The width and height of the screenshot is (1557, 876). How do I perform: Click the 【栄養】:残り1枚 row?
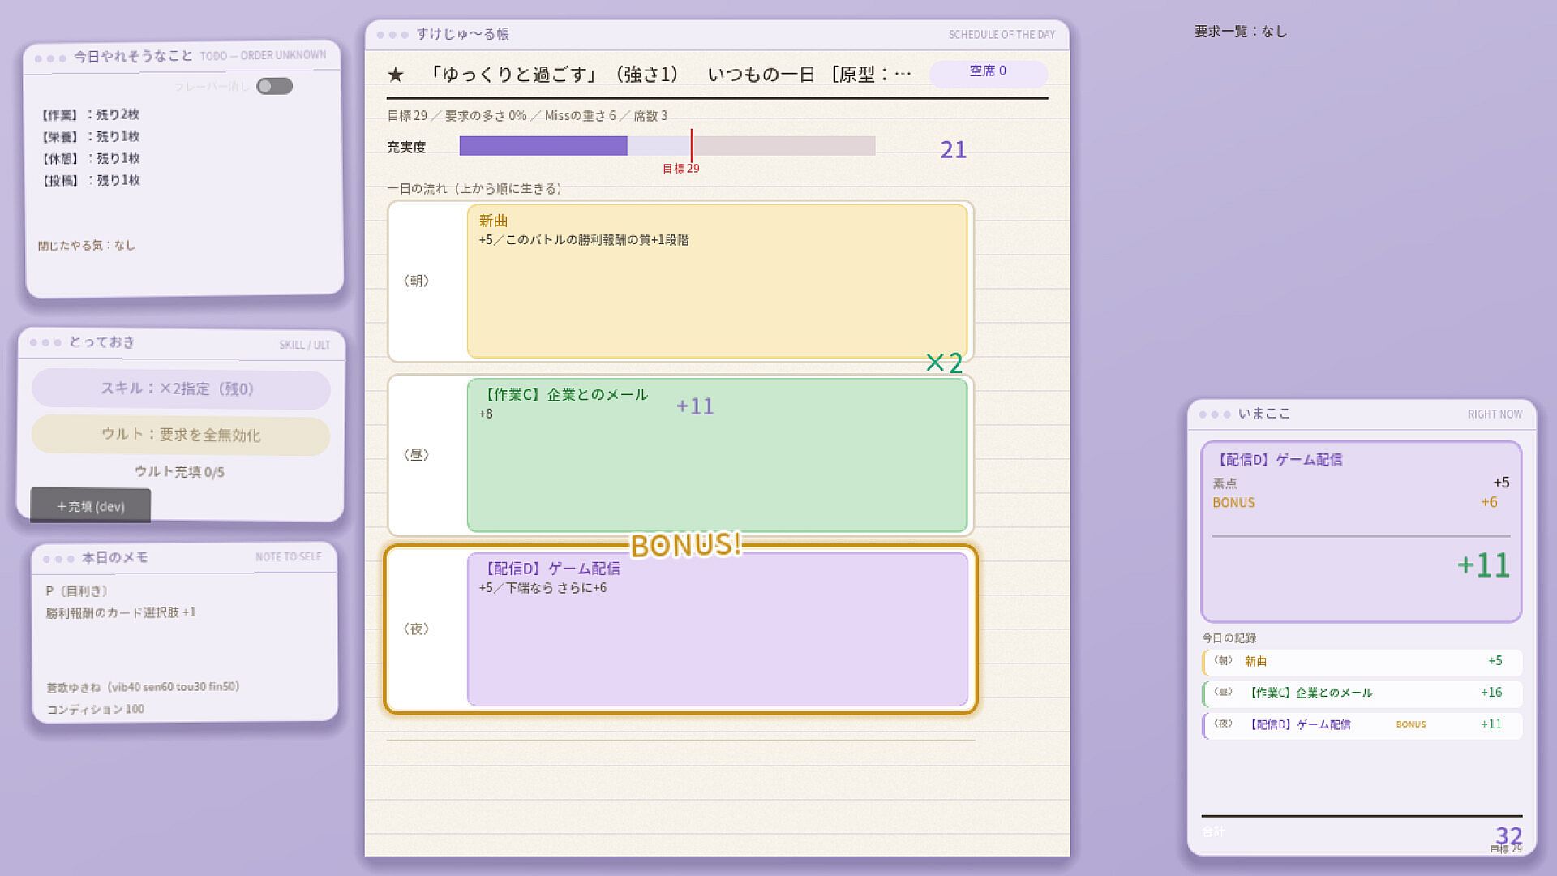point(90,136)
